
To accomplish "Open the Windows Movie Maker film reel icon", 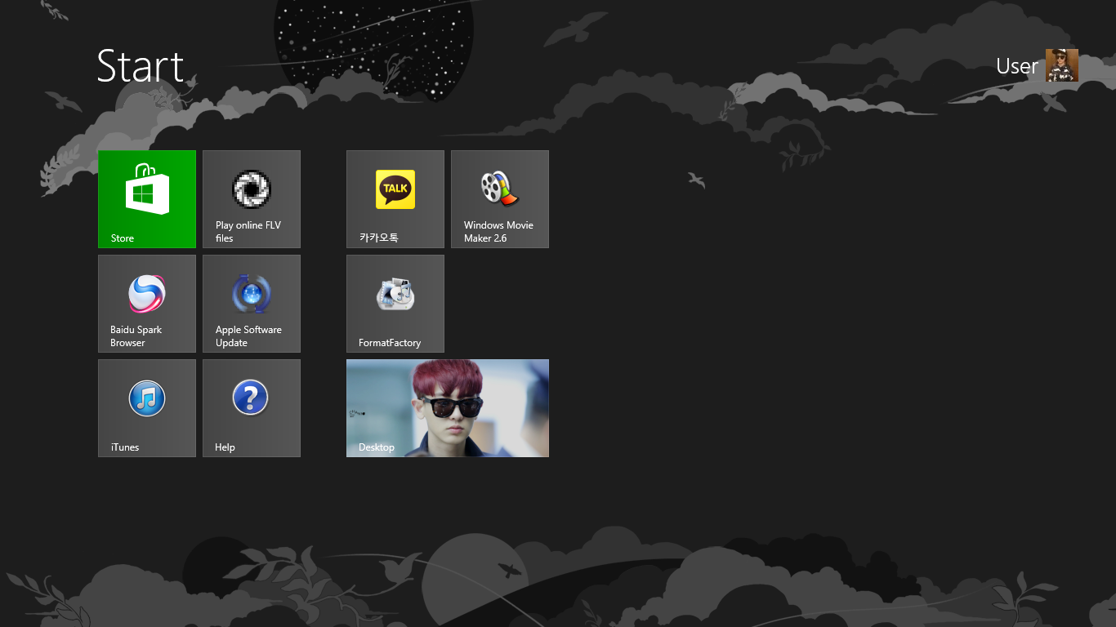I will coord(499,189).
